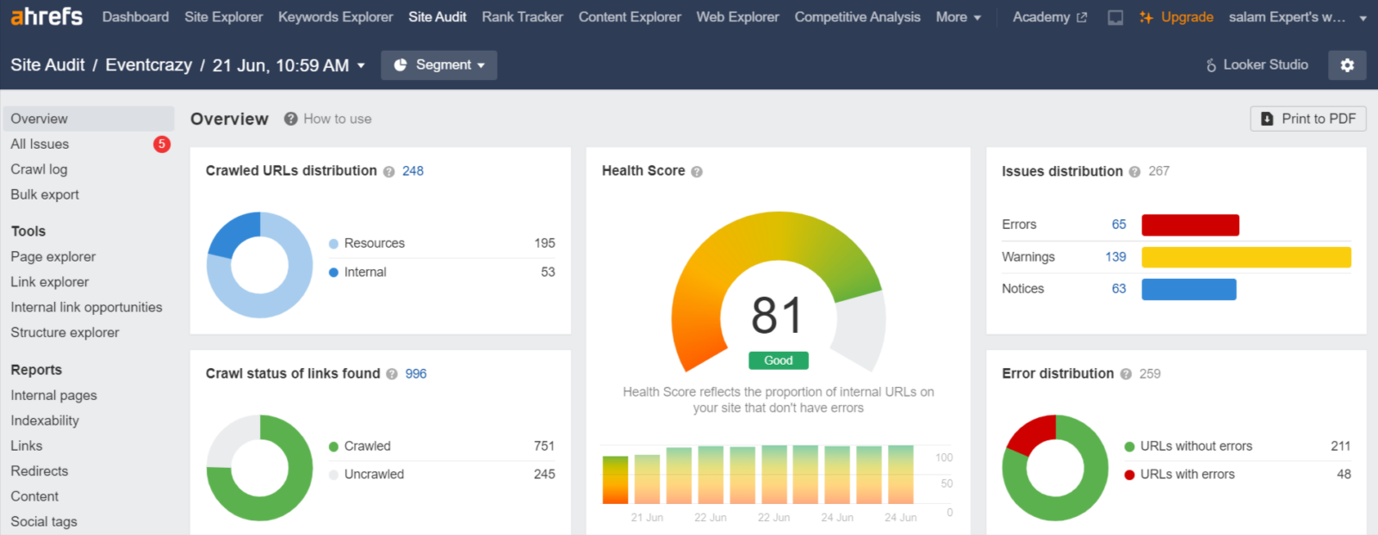Click Notices count 63
This screenshot has width=1378, height=535.
point(1119,289)
